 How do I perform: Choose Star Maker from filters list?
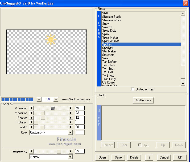pos(109,51)
